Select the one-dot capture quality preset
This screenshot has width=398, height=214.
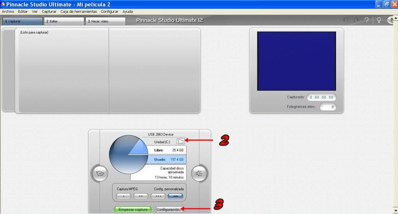tap(123, 196)
